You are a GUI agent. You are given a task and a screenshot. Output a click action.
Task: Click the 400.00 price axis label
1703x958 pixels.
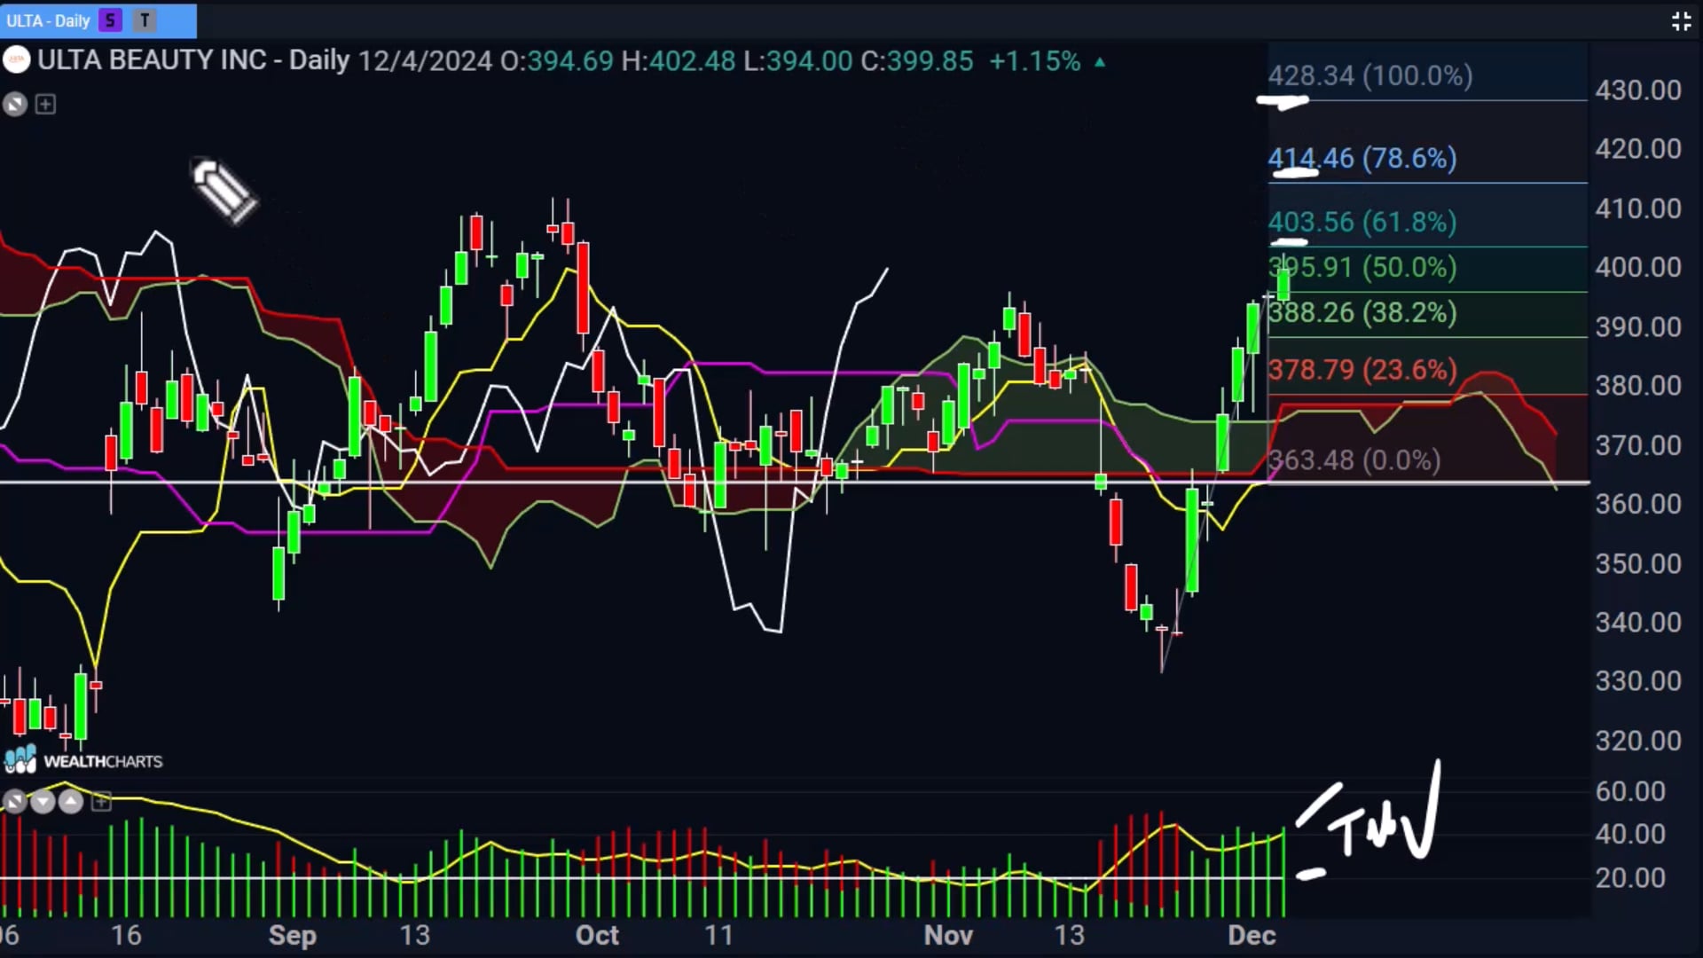1638,267
